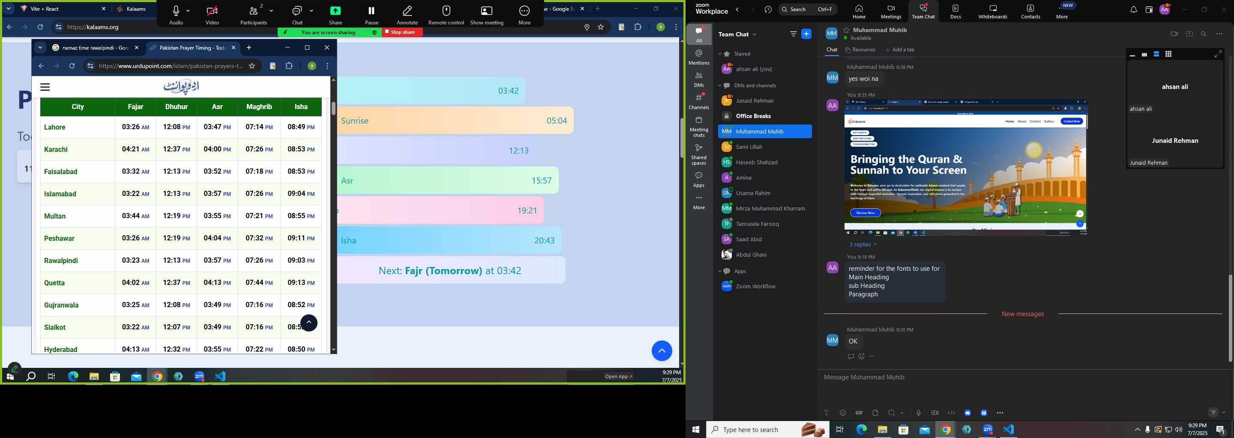The height and width of the screenshot is (438, 1234).
Task: Collapse DMs and channels section
Action: coord(719,86)
